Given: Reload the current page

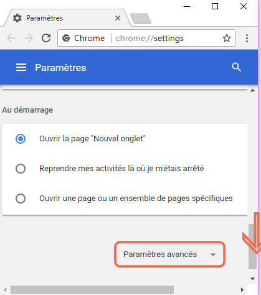Looking at the screenshot, I should point(46,38).
